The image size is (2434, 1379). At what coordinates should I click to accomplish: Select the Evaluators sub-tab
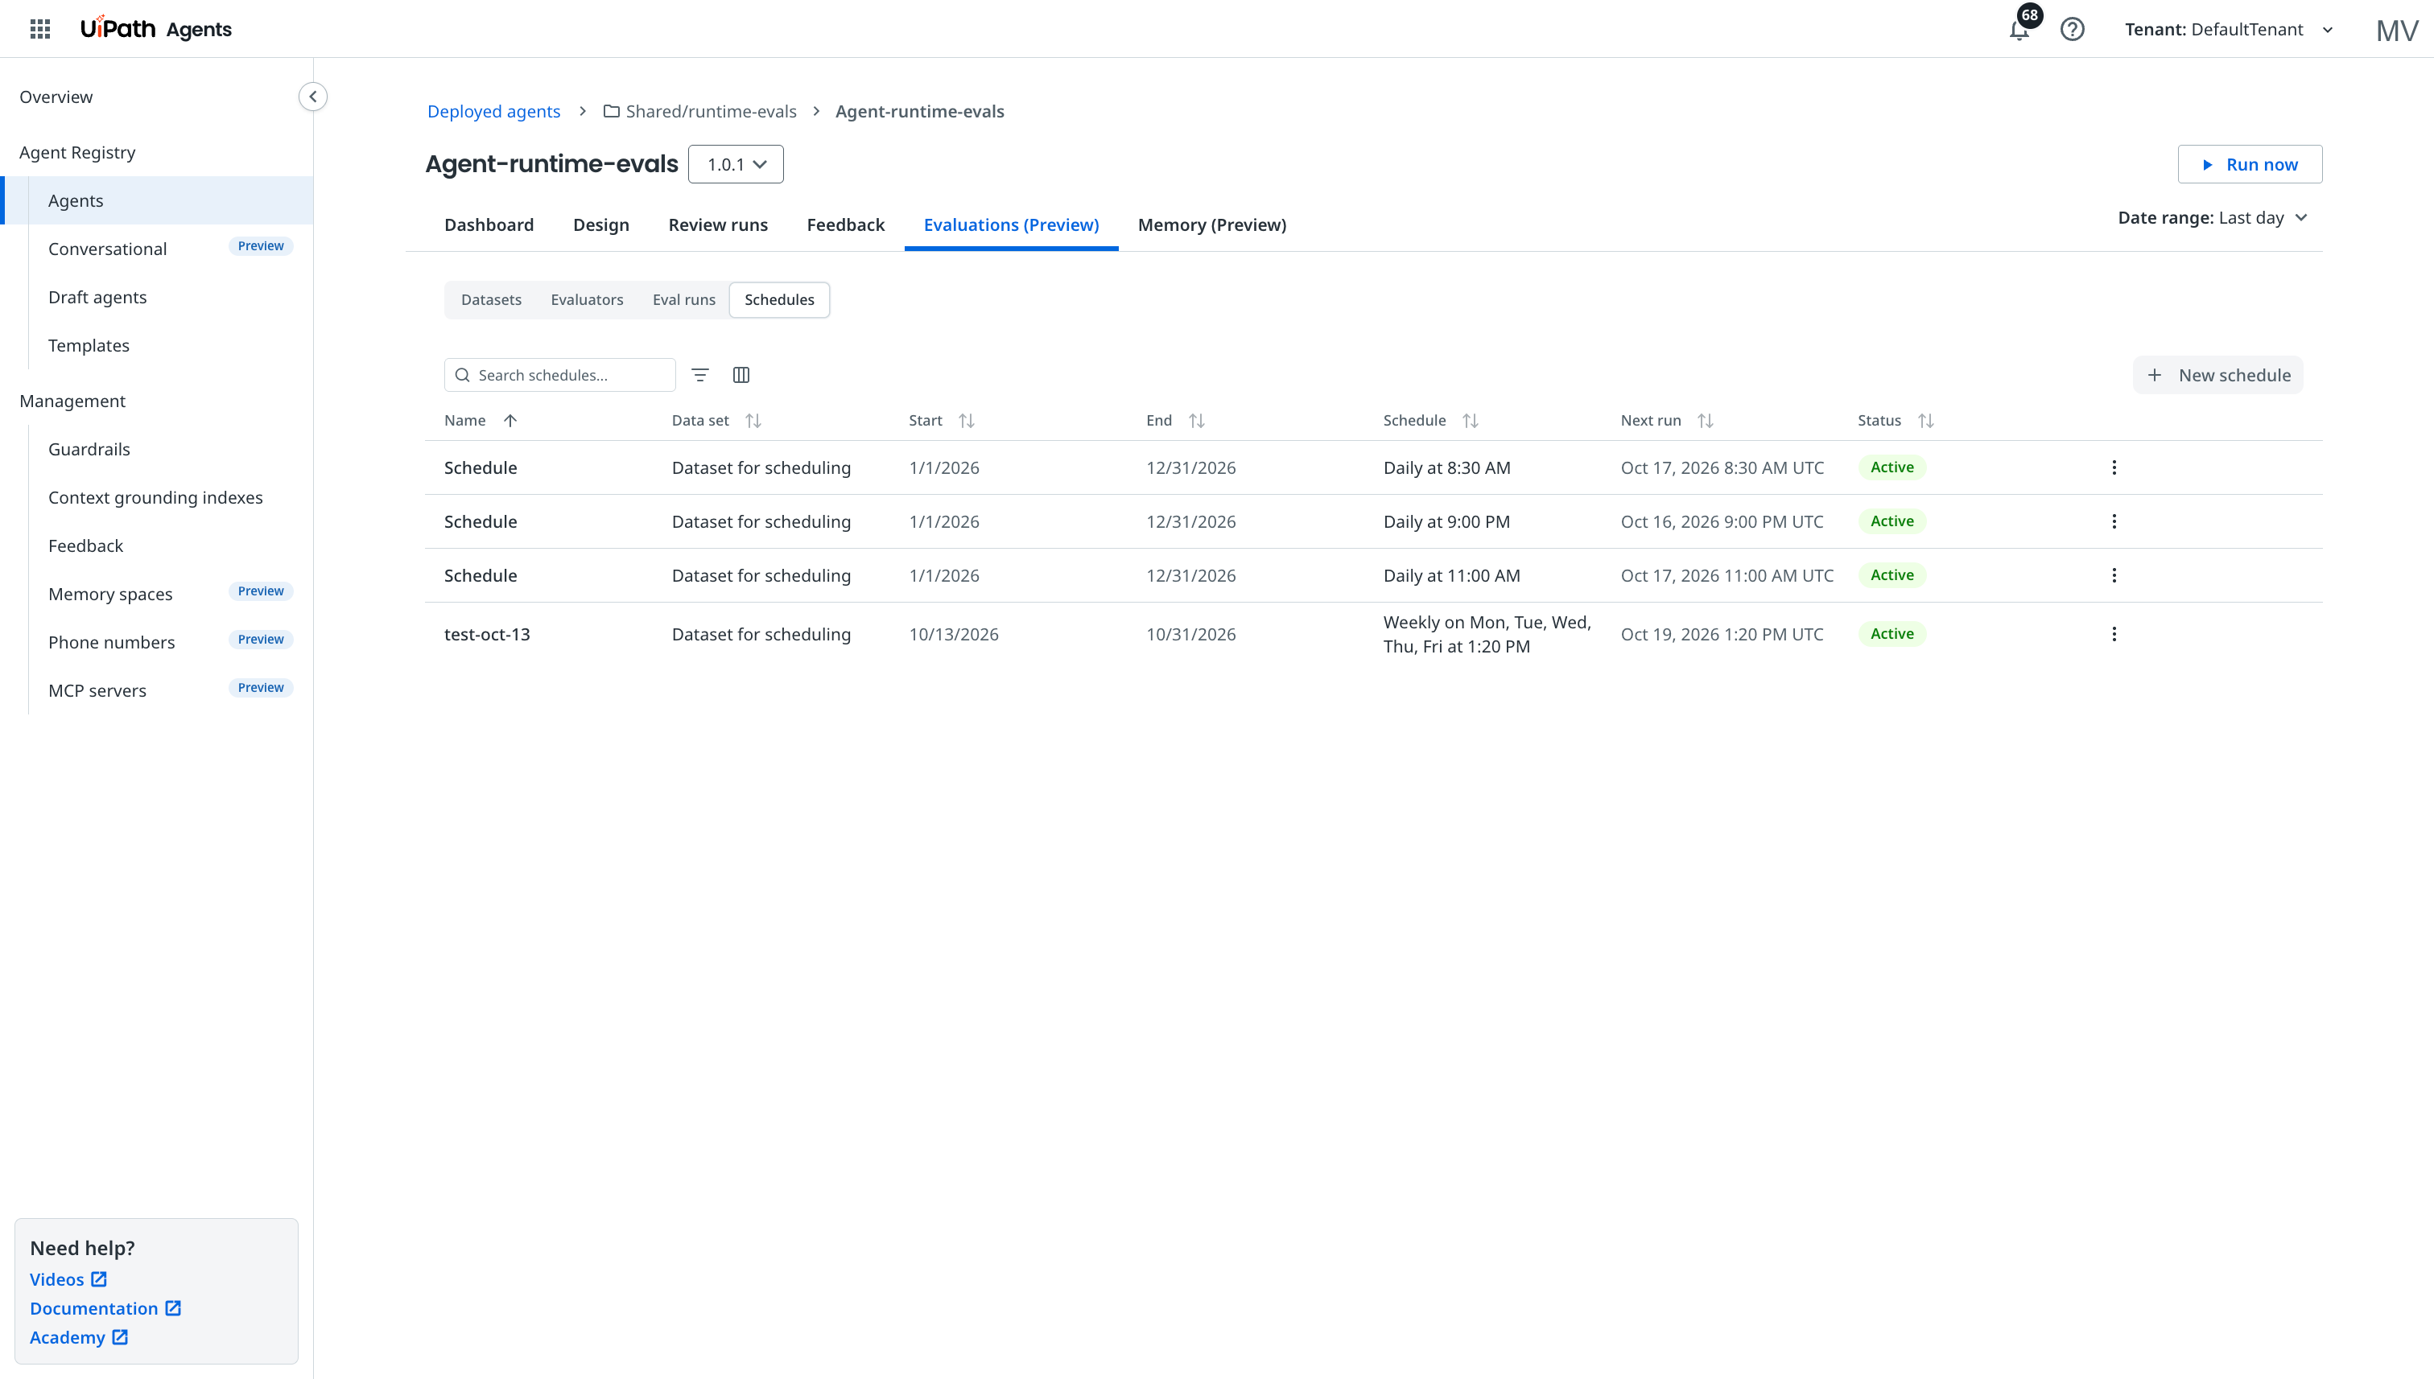587,300
